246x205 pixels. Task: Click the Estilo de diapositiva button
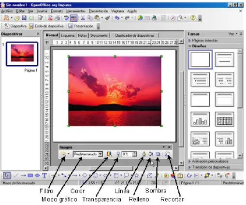46,26
